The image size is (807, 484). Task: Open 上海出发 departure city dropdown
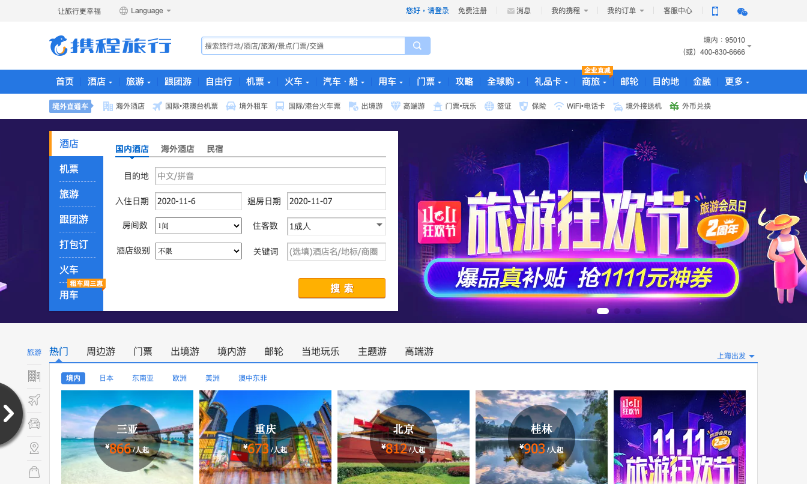[x=736, y=356]
